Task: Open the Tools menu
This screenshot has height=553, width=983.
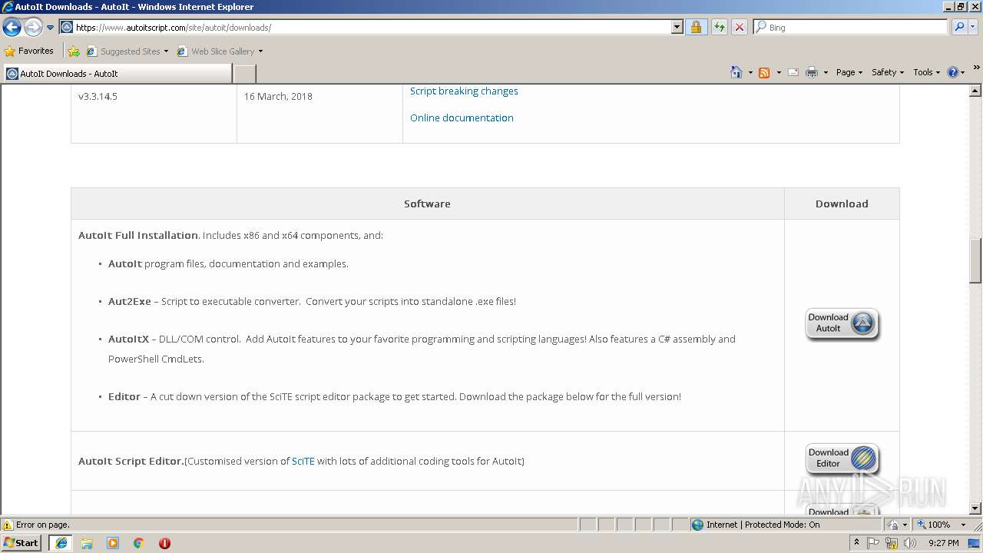Action: point(926,72)
